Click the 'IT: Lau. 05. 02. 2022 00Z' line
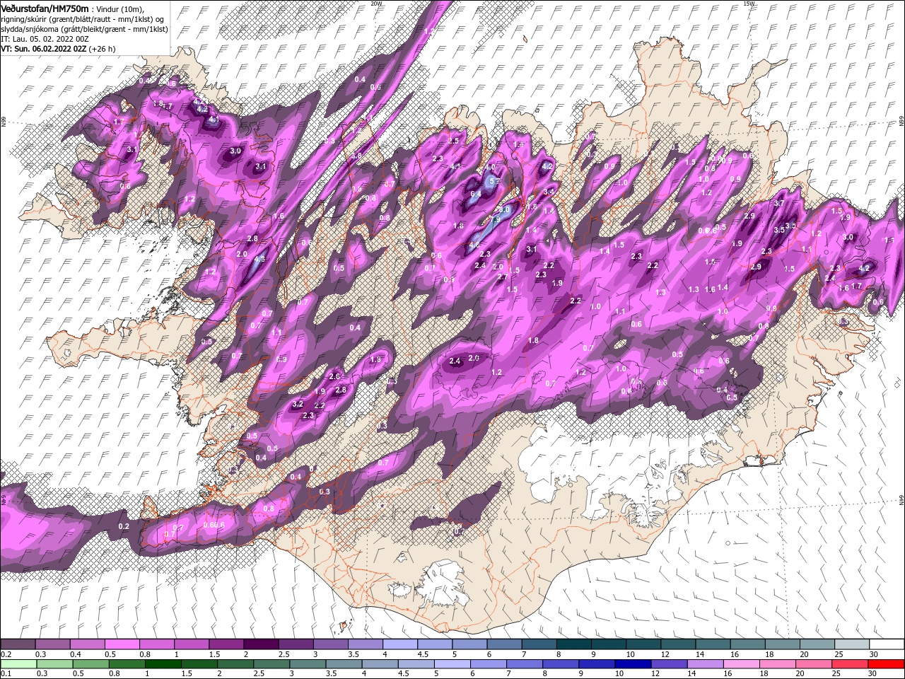This screenshot has height=679, width=905. click(x=44, y=39)
